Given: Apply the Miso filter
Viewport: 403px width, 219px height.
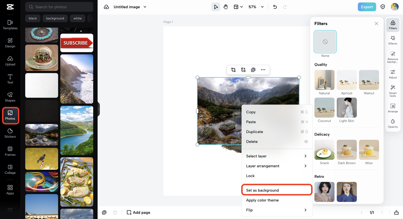Looking at the screenshot, I should (369, 150).
